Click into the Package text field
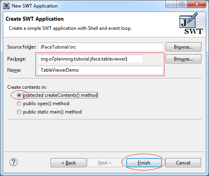The image size is (209, 176). point(91,59)
